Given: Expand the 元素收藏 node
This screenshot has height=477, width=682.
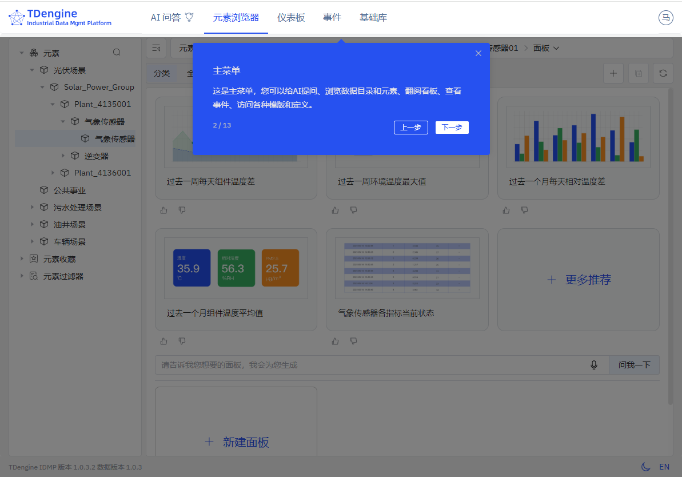Looking at the screenshot, I should tap(21, 259).
